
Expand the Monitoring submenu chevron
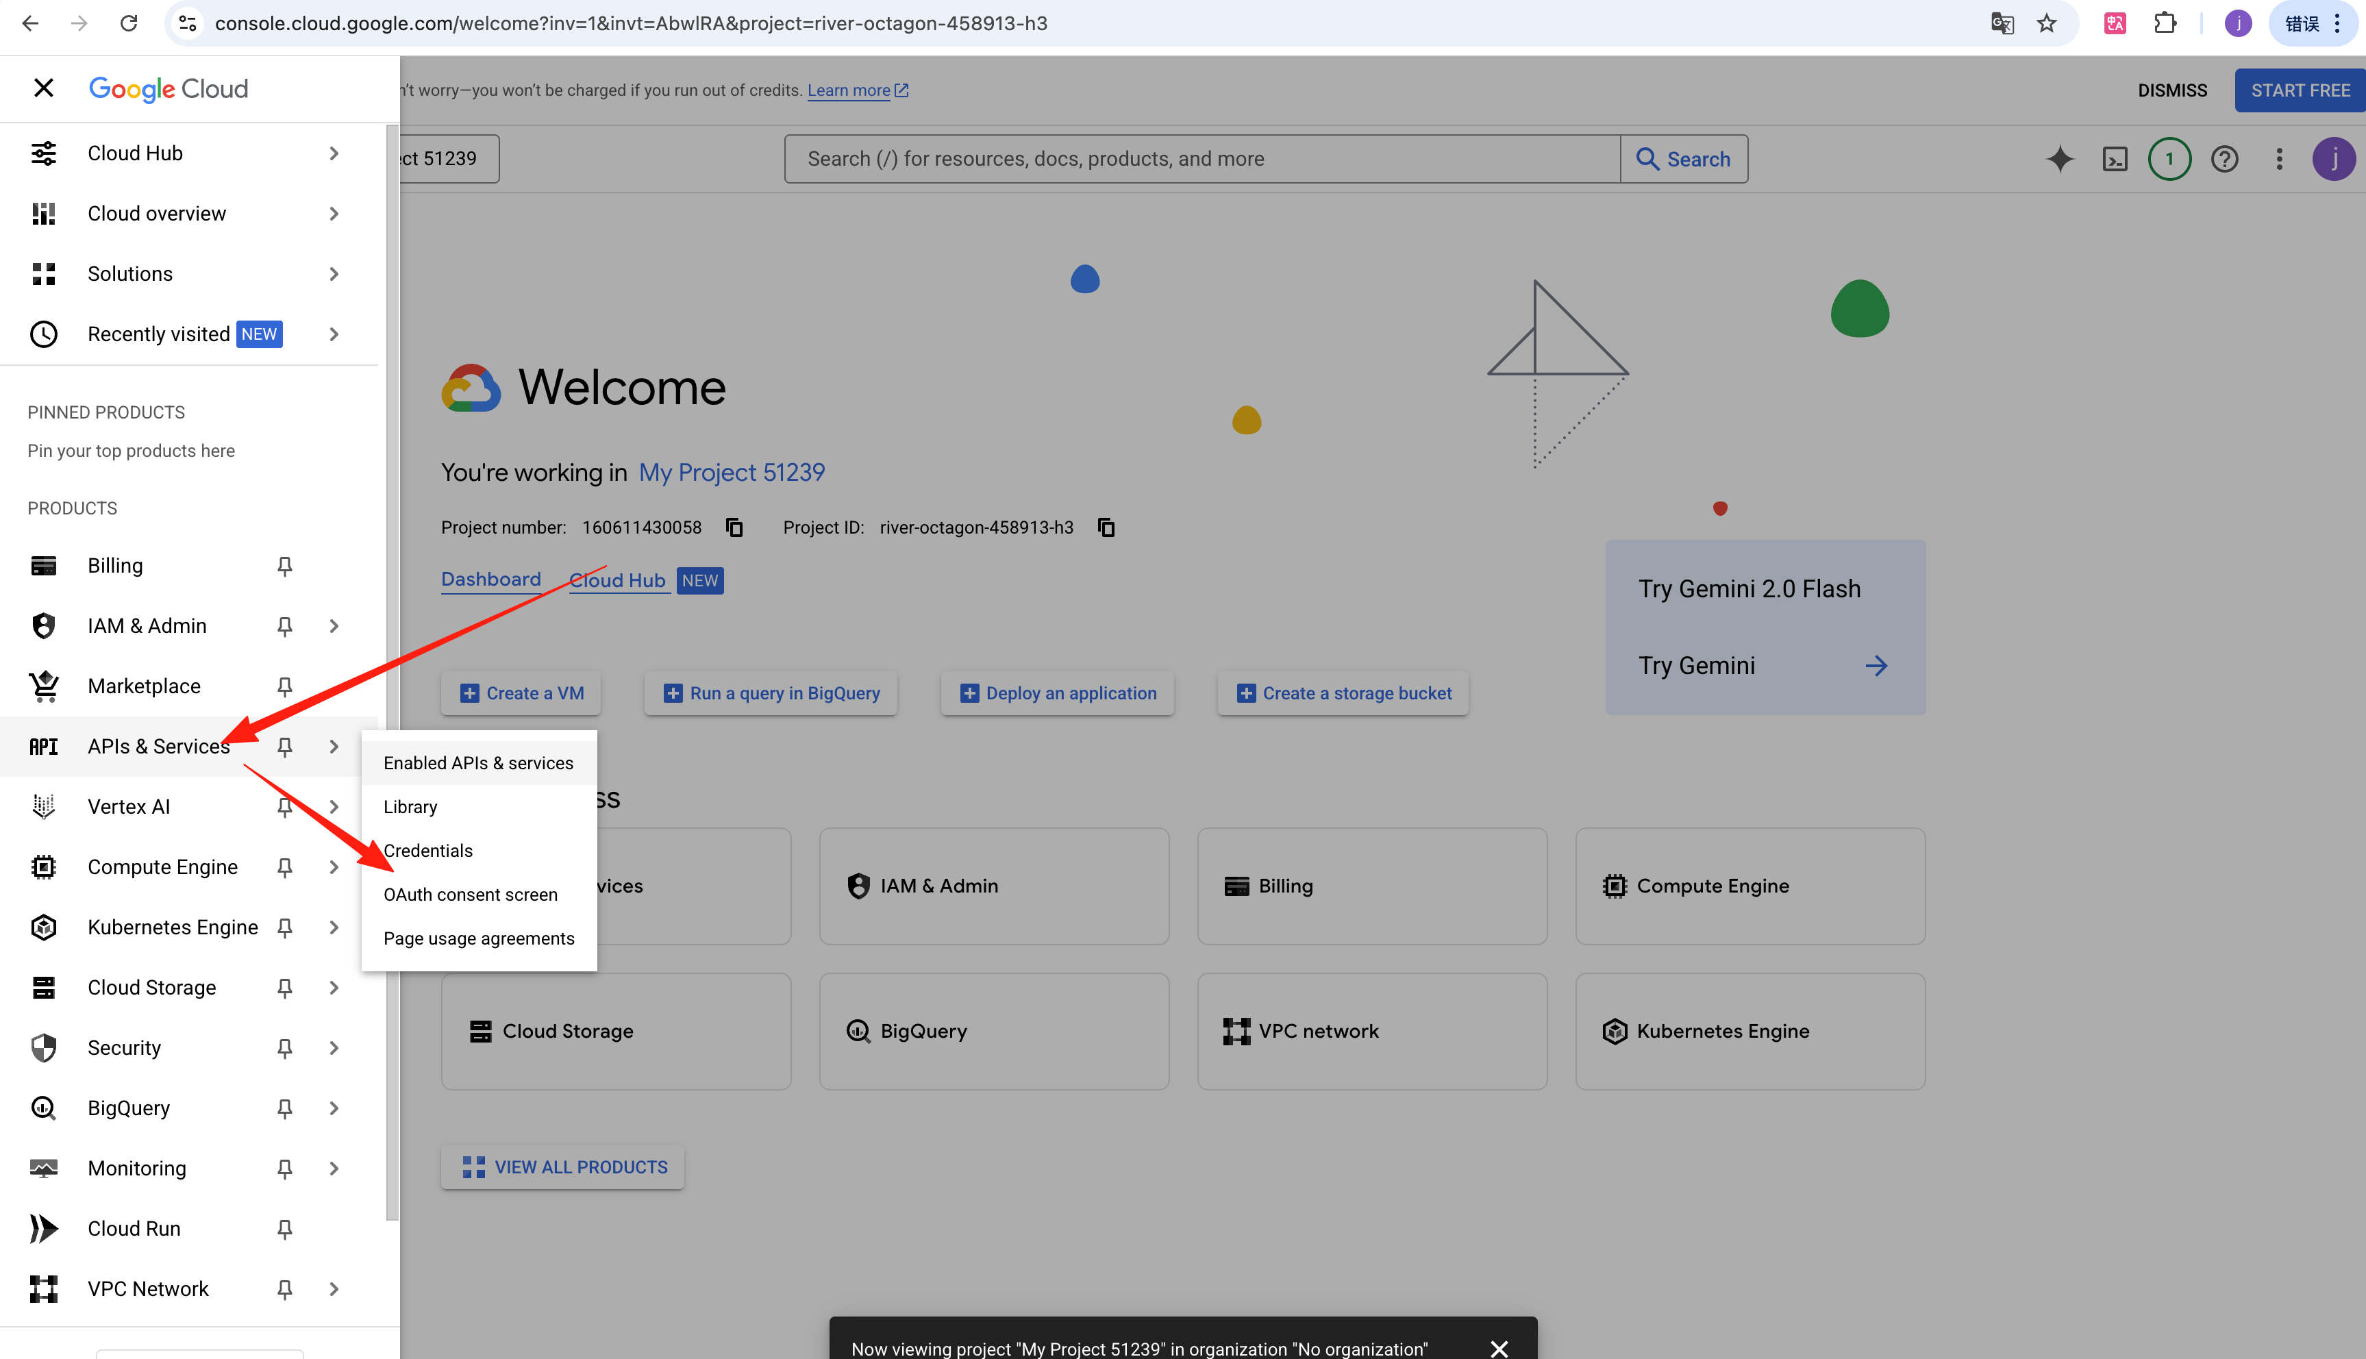point(334,1169)
